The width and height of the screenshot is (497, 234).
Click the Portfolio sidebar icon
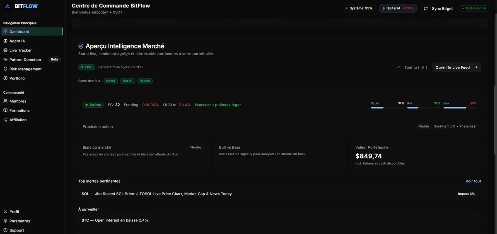(5, 78)
